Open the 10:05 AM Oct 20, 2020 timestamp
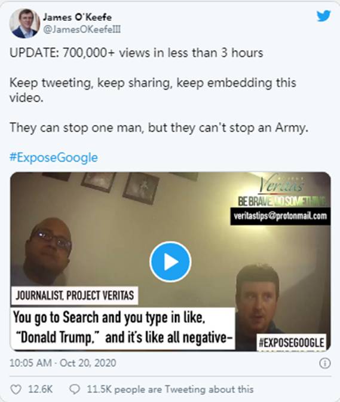 63,363
